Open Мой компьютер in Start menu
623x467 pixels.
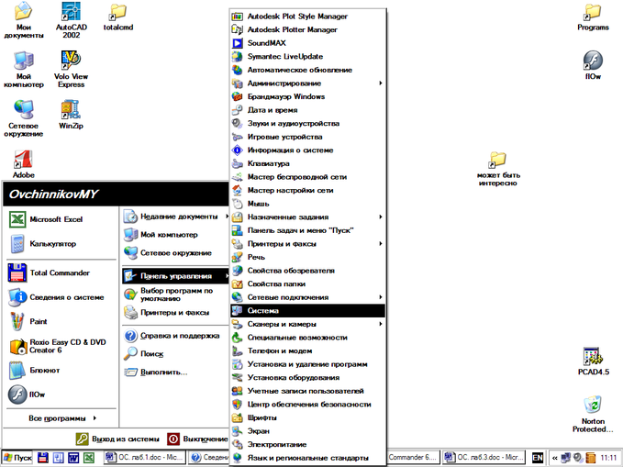coord(175,235)
